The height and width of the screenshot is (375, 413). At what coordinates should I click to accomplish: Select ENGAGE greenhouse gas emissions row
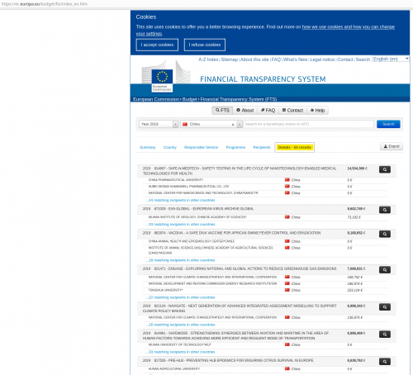point(267,268)
